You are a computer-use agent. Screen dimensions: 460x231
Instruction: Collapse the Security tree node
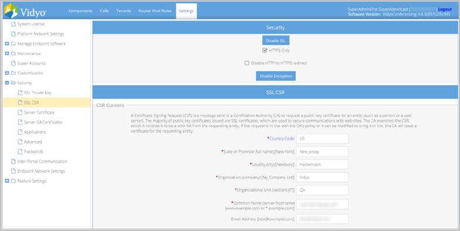coord(7,83)
